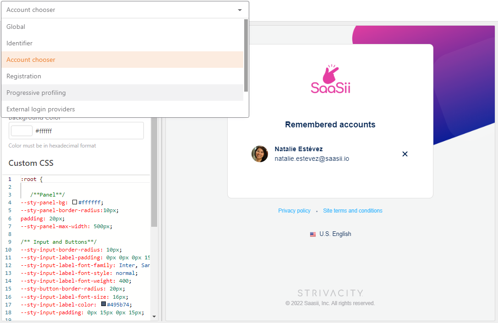Open the Privacy policy link
The image size is (498, 323).
coord(295,211)
